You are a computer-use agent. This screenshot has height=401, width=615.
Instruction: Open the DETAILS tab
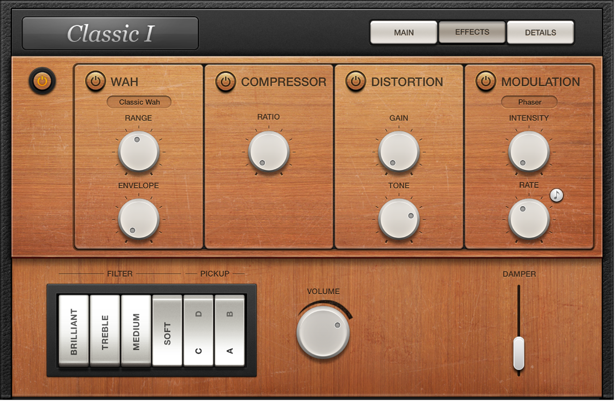540,32
